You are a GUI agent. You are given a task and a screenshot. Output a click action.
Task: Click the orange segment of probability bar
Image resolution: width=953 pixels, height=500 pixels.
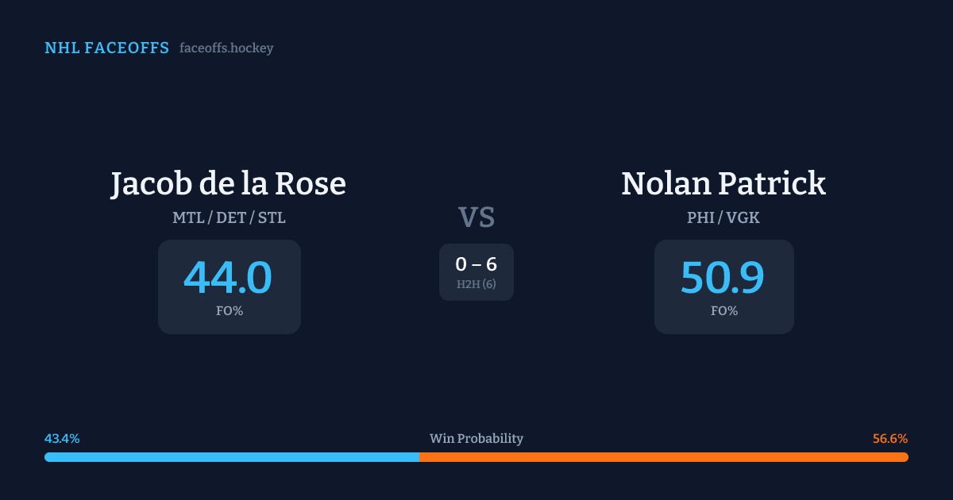click(663, 457)
